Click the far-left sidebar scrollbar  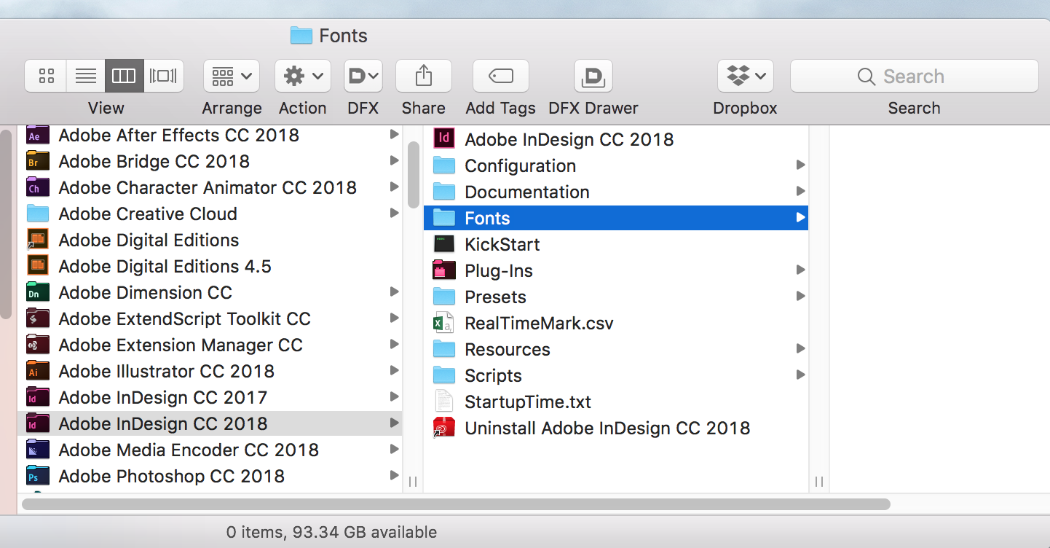6,224
